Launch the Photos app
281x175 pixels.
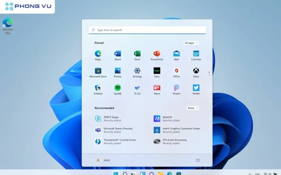click(x=117, y=73)
